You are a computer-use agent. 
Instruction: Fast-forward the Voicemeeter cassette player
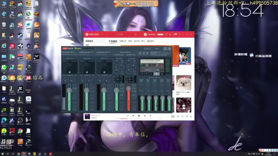click(x=147, y=74)
